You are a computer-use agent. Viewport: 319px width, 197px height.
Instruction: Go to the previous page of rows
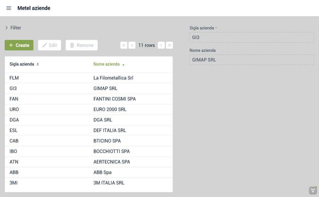132,45
